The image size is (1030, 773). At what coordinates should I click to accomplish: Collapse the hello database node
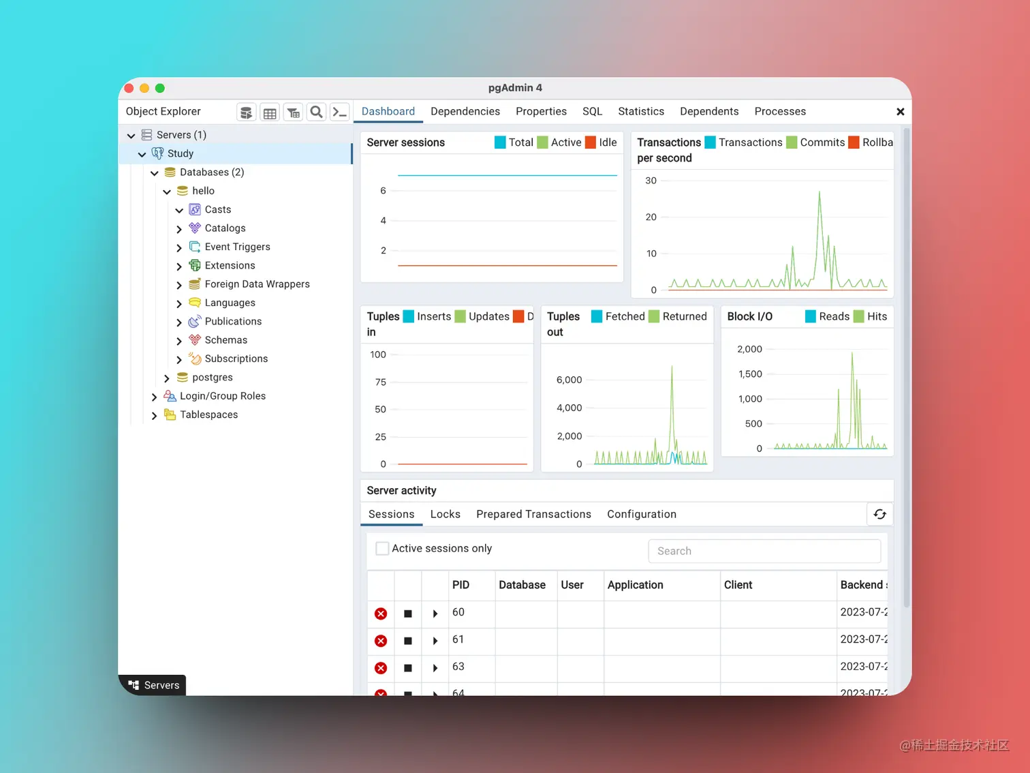point(167,192)
